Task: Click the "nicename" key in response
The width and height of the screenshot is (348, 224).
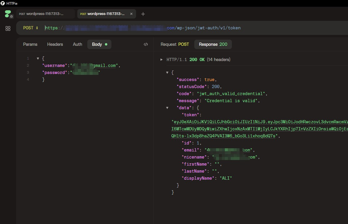Action: [x=194, y=157]
